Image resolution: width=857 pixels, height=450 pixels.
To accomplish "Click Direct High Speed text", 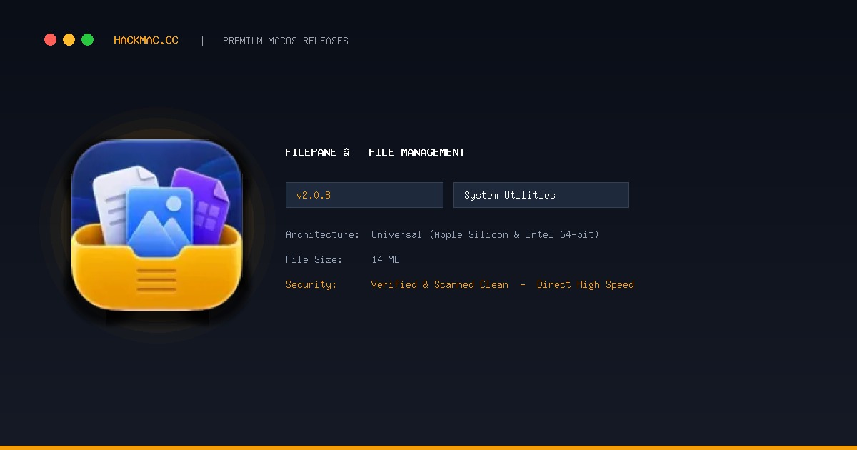I will [586, 284].
